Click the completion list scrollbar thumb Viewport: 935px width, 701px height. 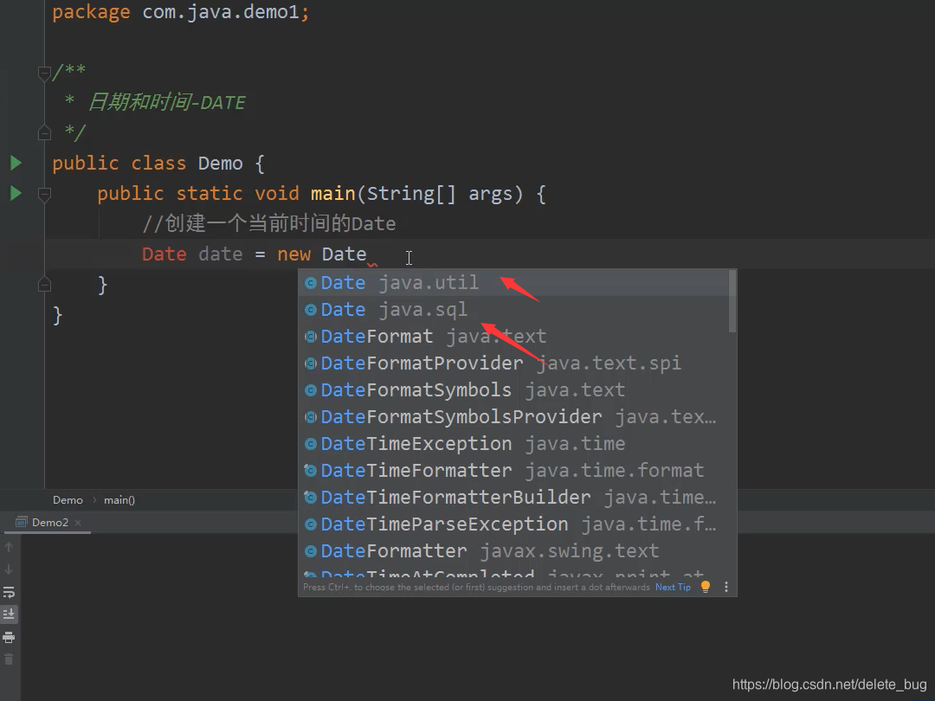pos(732,301)
